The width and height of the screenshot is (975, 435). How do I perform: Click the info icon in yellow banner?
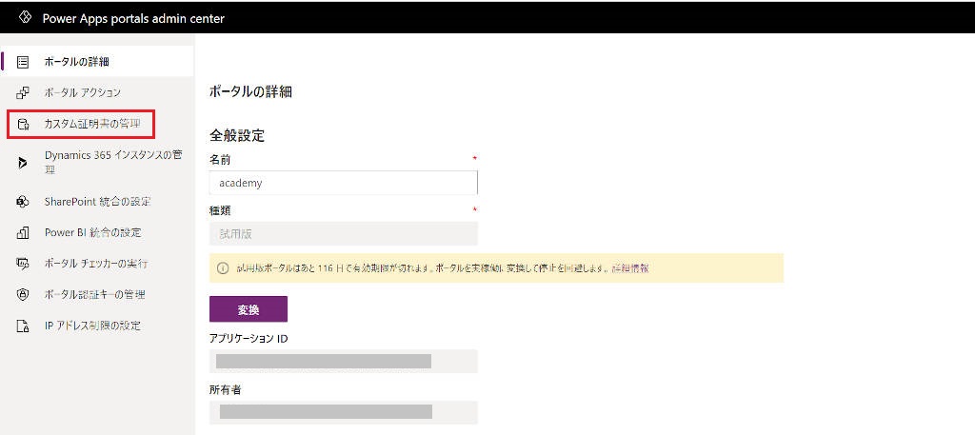point(223,267)
